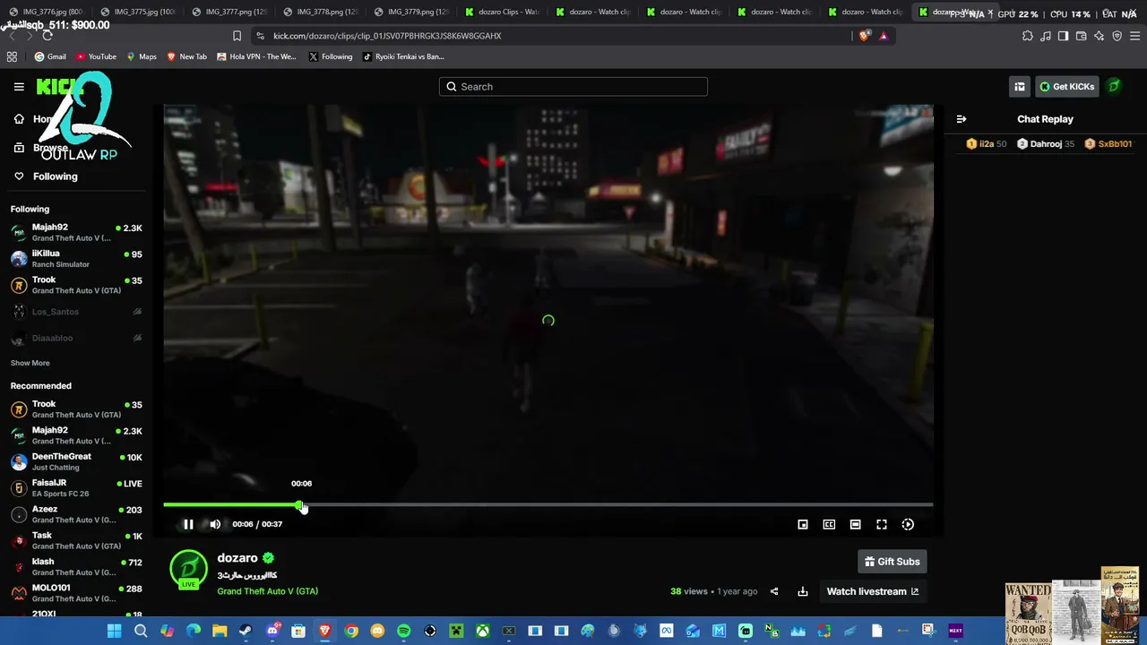Click the address bar URL
Image resolution: width=1147 pixels, height=645 pixels.
[387, 36]
